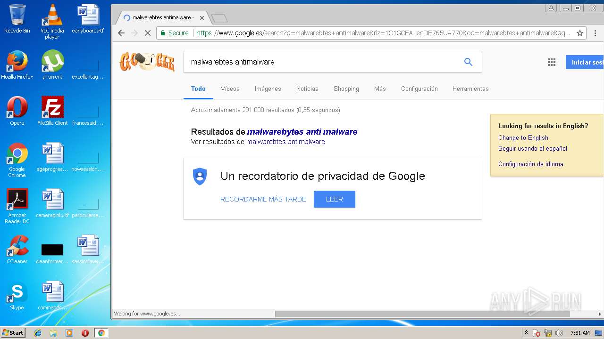The height and width of the screenshot is (339, 604).
Task: Open Windows Explorer folder in taskbar
Action: [53, 333]
